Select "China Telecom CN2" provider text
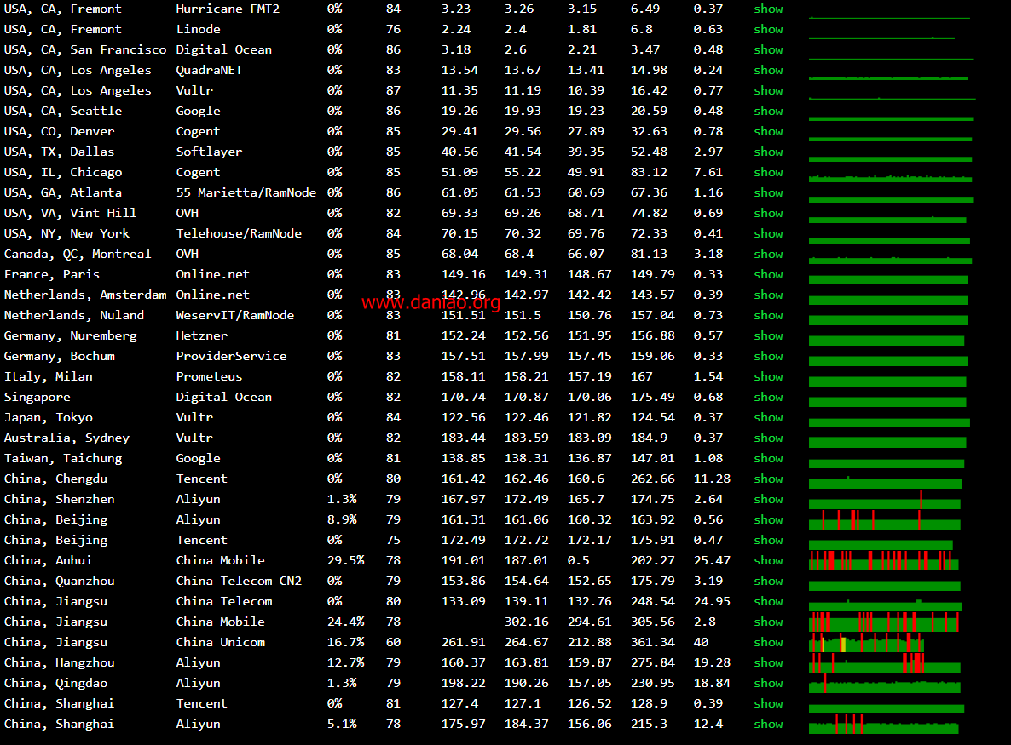 [239, 582]
